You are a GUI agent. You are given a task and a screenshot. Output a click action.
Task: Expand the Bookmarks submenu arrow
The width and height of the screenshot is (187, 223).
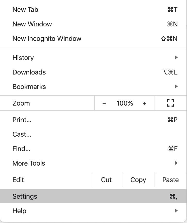point(176,86)
